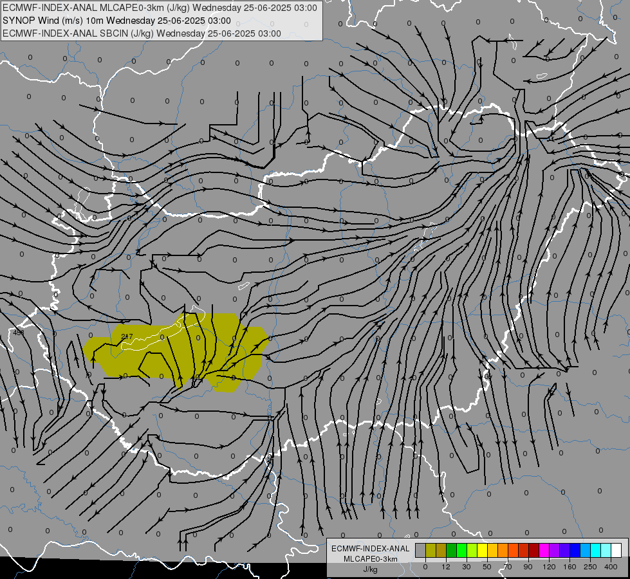Click the legend scale value 160
630x579 pixels.
[x=570, y=567]
